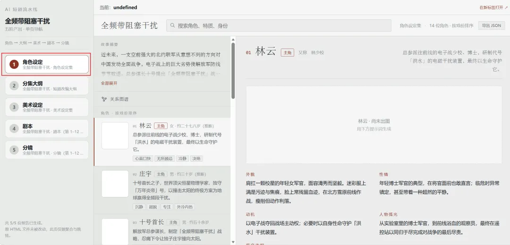This screenshot has height=245, width=510.
Task: Click the 主角 badge on 庄宇 card
Action: [x=161, y=174]
